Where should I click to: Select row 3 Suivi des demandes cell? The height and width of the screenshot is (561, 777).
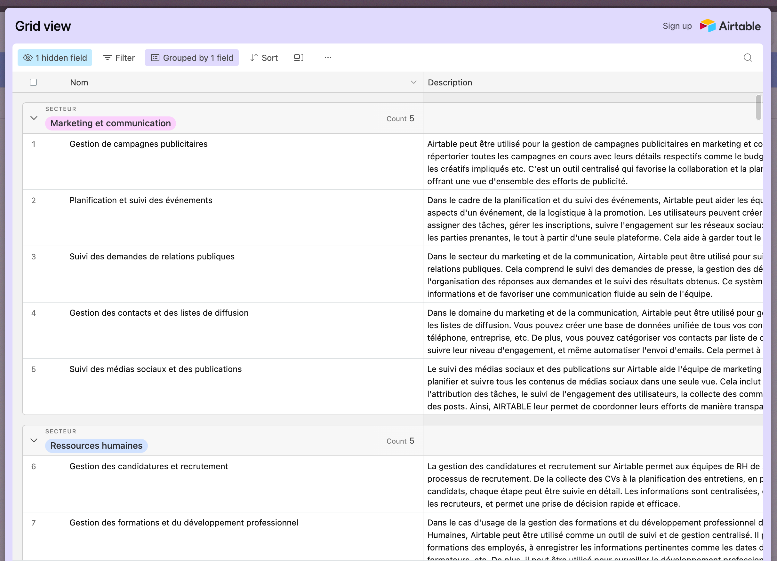point(152,257)
